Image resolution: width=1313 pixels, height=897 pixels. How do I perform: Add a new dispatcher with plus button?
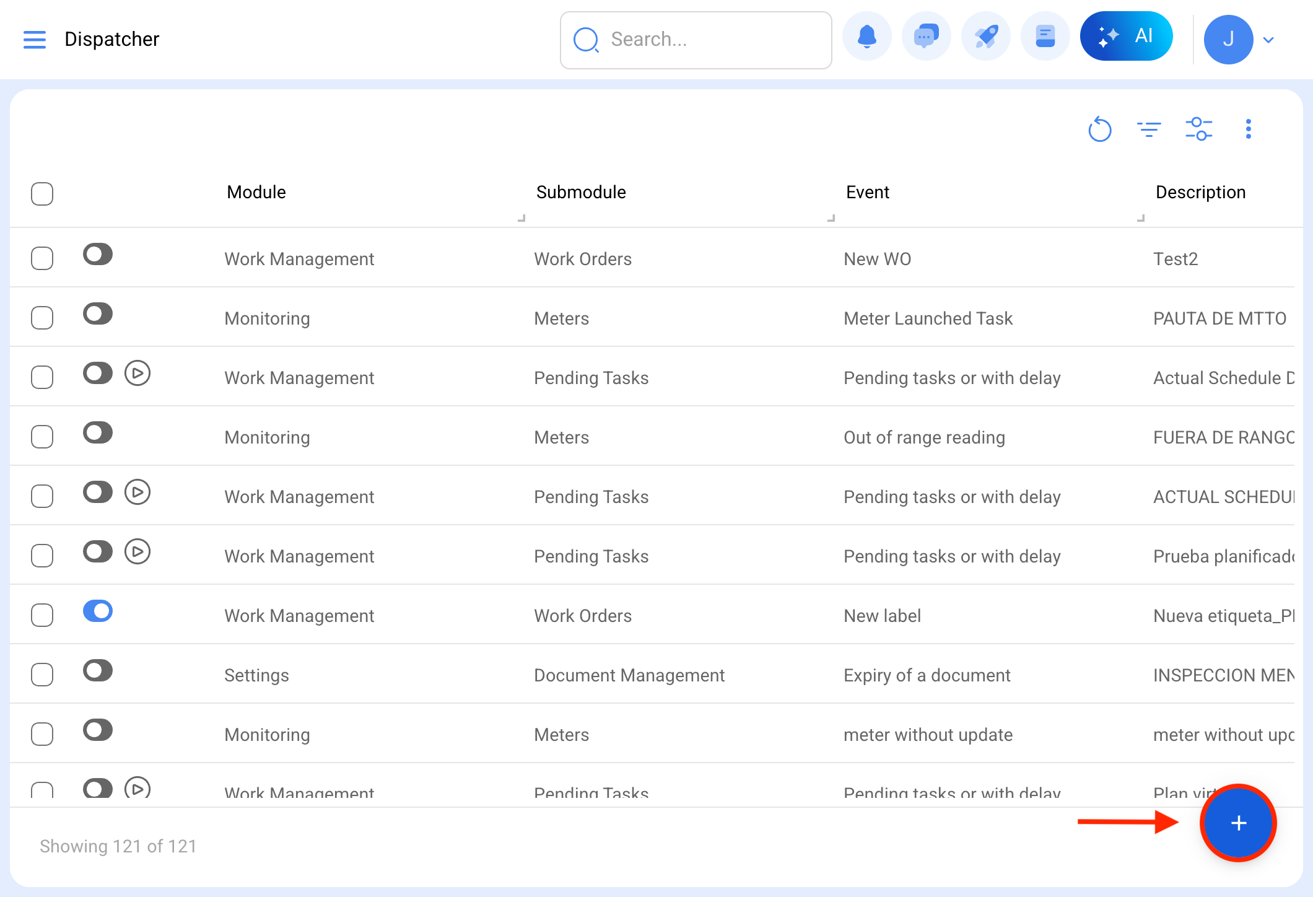tap(1239, 823)
